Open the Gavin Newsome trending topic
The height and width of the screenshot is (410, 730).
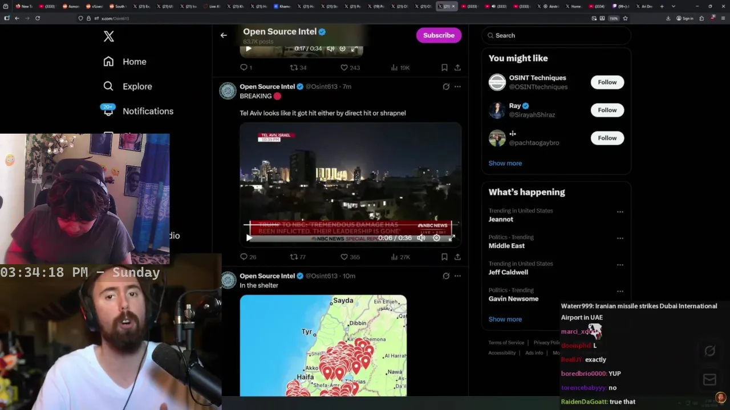[x=513, y=298]
